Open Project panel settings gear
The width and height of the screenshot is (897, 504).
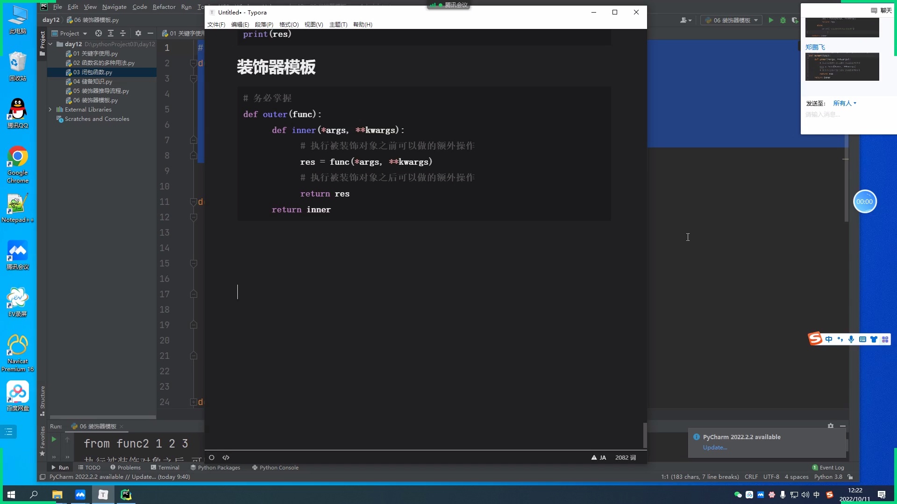coord(138,34)
